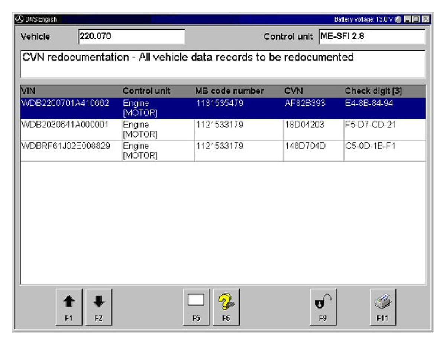The image size is (446, 345).
Task: Click the Vehicle field showing 220.070
Action: [x=132, y=37]
